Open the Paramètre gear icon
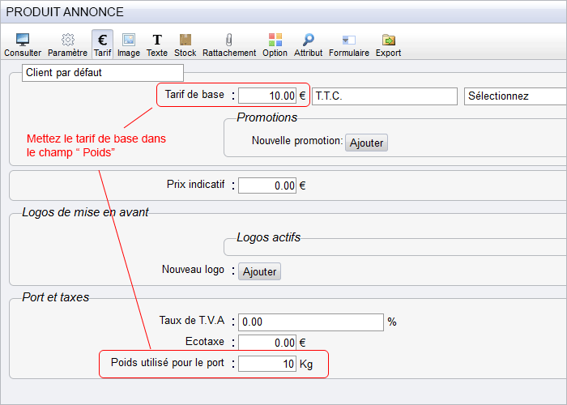Image resolution: width=567 pixels, height=405 pixels. (67, 40)
